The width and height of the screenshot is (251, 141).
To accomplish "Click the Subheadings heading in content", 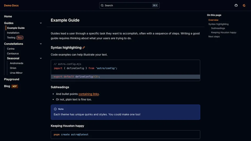I will click(x=60, y=87).
